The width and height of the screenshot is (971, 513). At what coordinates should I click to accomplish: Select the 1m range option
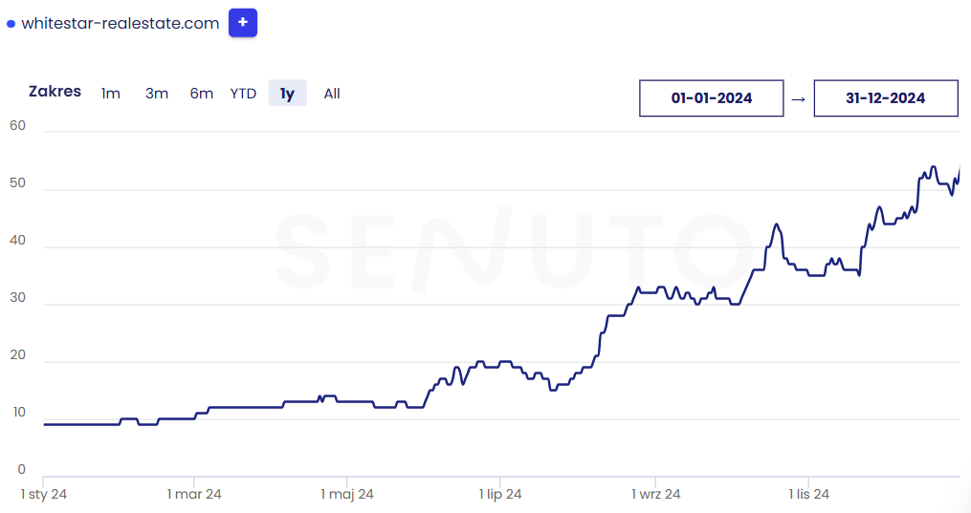point(111,94)
